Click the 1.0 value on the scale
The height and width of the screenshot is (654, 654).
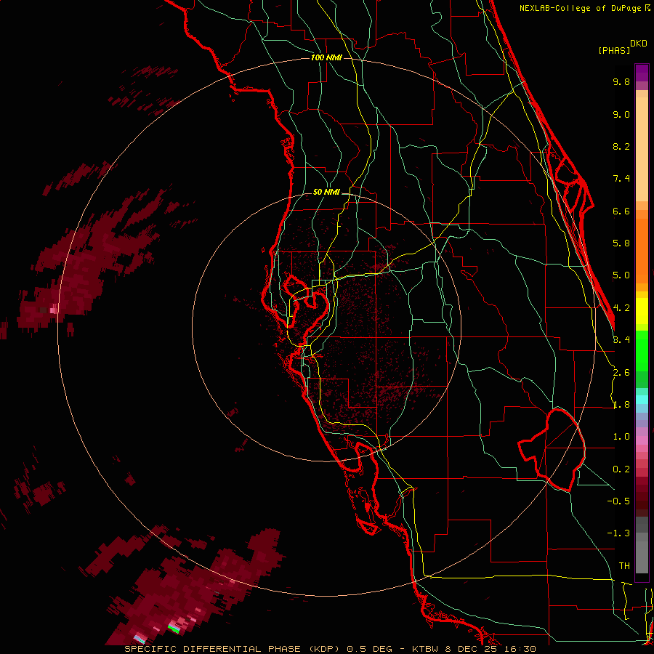click(621, 437)
